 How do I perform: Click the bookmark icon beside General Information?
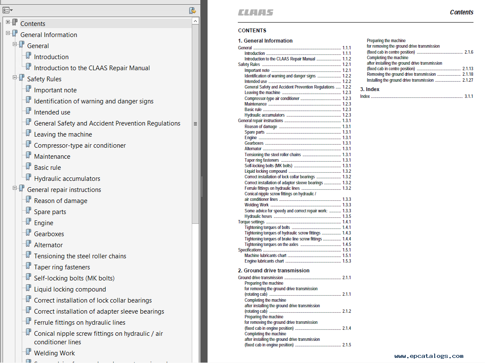coord(15,34)
